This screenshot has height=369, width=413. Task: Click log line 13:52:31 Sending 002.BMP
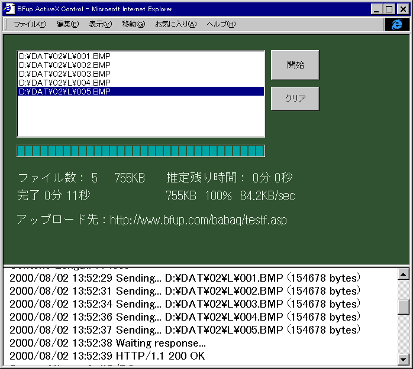point(185,291)
